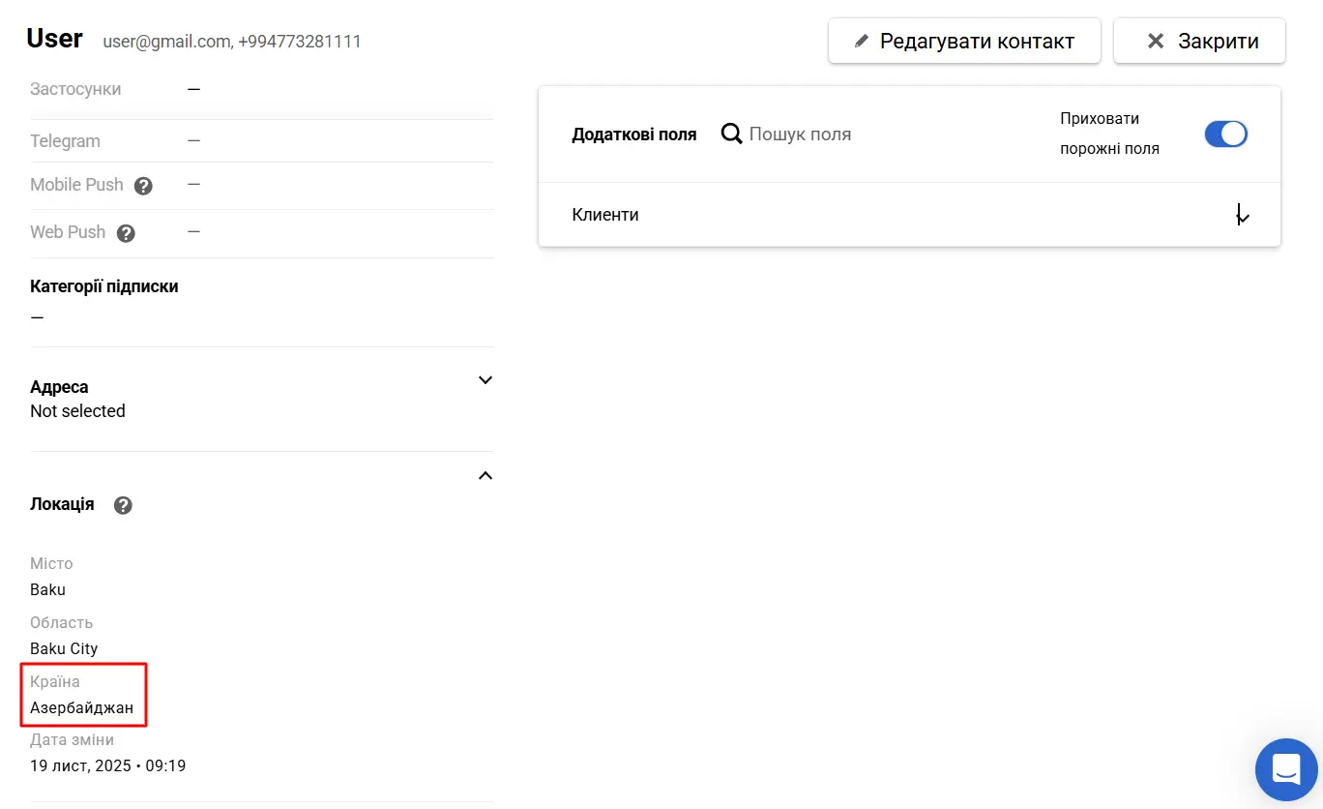Select the Клиенти section header
1323x809 pixels.
click(605, 214)
